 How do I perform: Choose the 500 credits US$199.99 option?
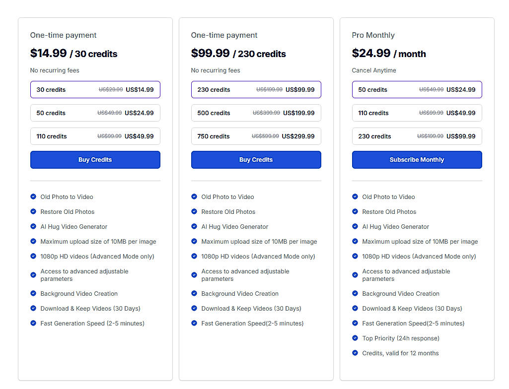(x=256, y=113)
